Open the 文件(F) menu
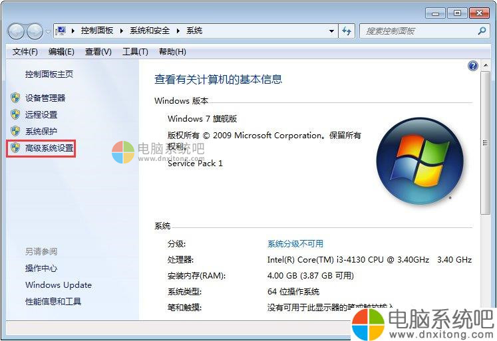The height and width of the screenshot is (341, 497). coord(25,52)
